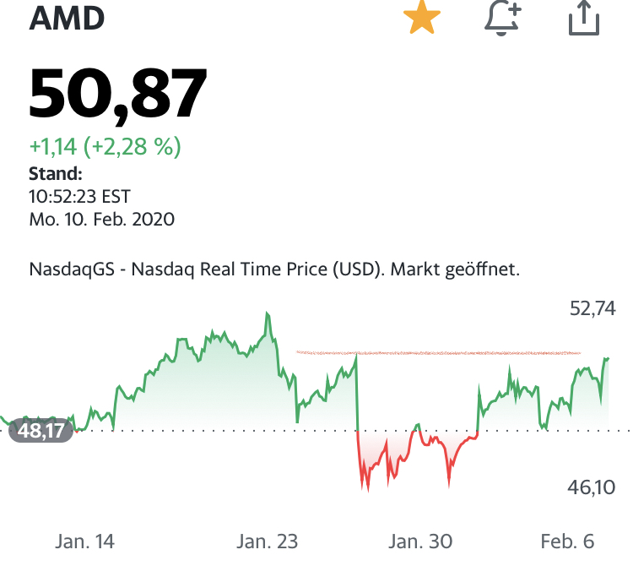Click the Jan. 30 axis date
This screenshot has height=566, width=633.
(x=422, y=541)
